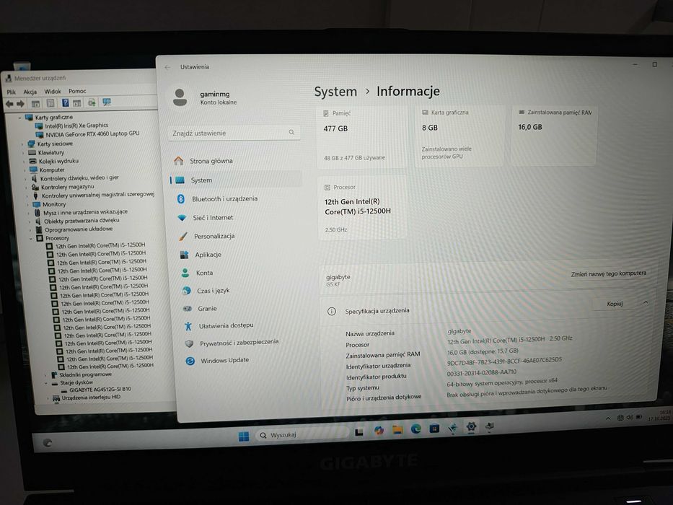Open the Windows Start button on taskbar

pos(244,436)
